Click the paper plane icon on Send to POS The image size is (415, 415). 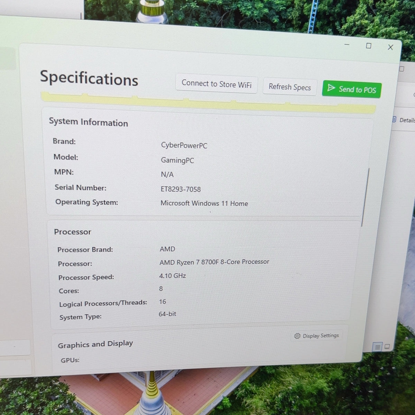tap(331, 88)
